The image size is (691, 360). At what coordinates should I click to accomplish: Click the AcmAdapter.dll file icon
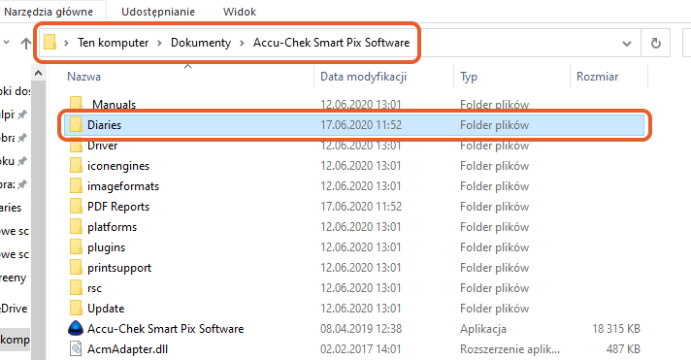pyautogui.click(x=76, y=348)
